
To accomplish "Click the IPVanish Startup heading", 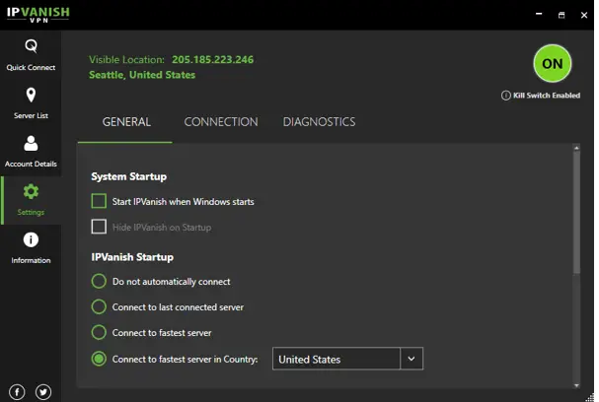I will tap(132, 257).
